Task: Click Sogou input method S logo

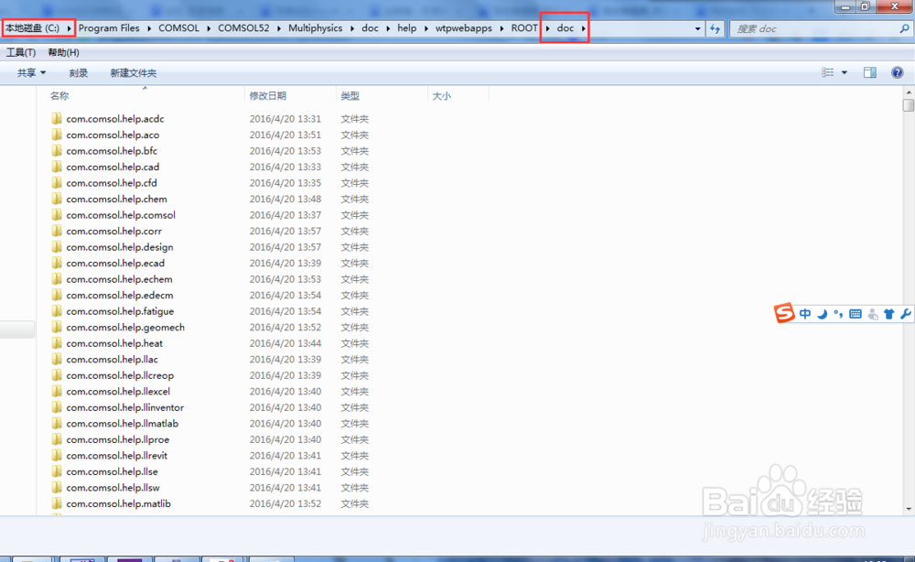Action: coord(784,313)
